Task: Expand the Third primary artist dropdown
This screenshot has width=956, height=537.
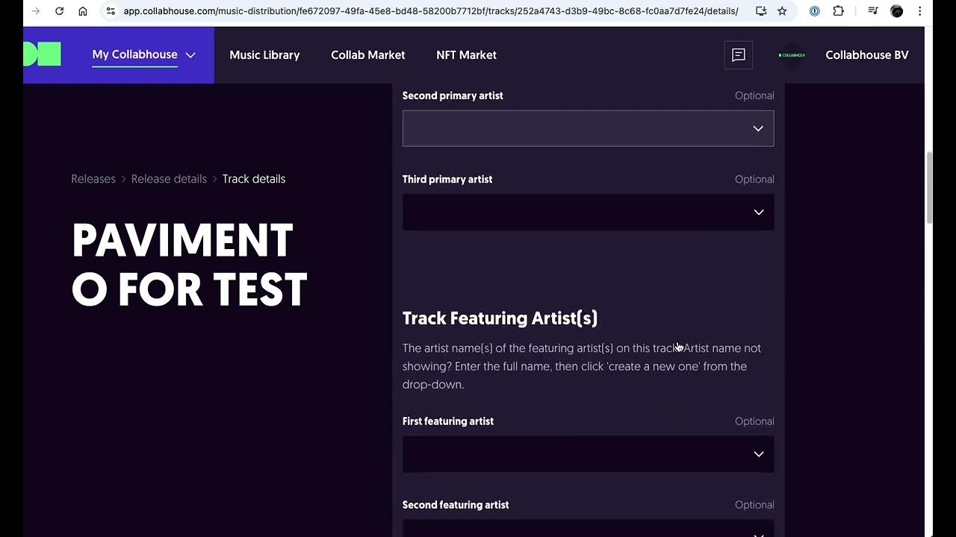Action: 588,212
